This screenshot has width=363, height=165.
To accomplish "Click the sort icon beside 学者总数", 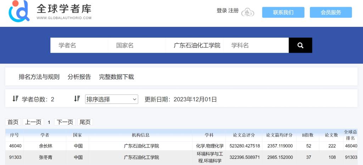I will 15,99.
